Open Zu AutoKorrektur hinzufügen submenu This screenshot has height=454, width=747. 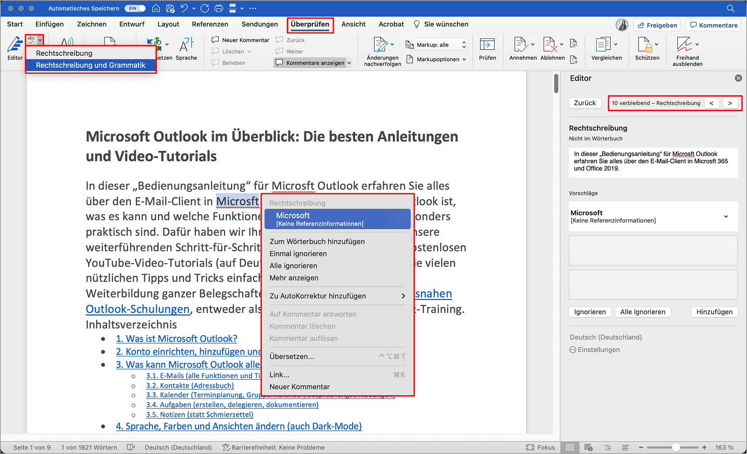point(338,296)
